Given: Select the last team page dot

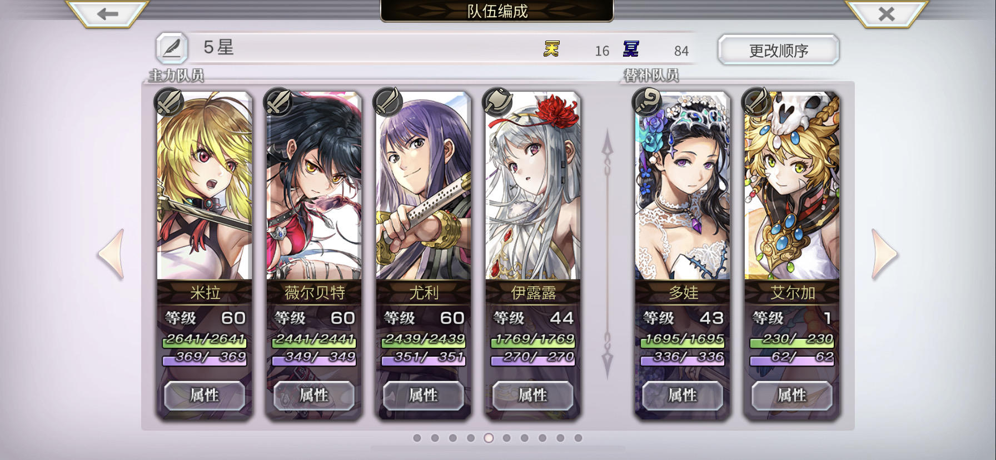Looking at the screenshot, I should [578, 438].
